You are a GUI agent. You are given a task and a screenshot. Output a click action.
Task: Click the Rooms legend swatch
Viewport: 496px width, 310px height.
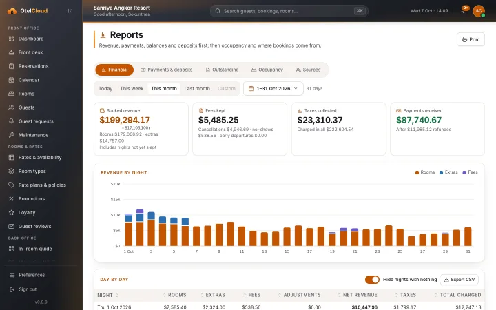pos(417,172)
